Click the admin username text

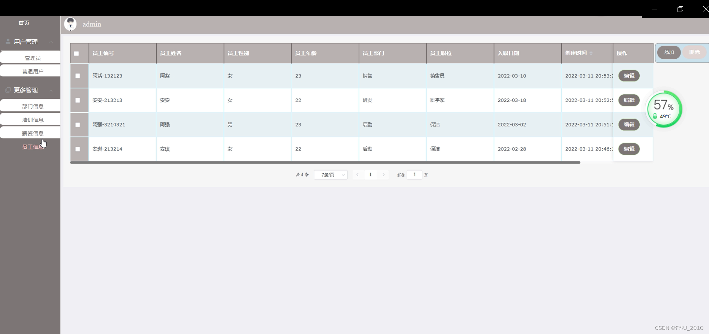coord(92,24)
